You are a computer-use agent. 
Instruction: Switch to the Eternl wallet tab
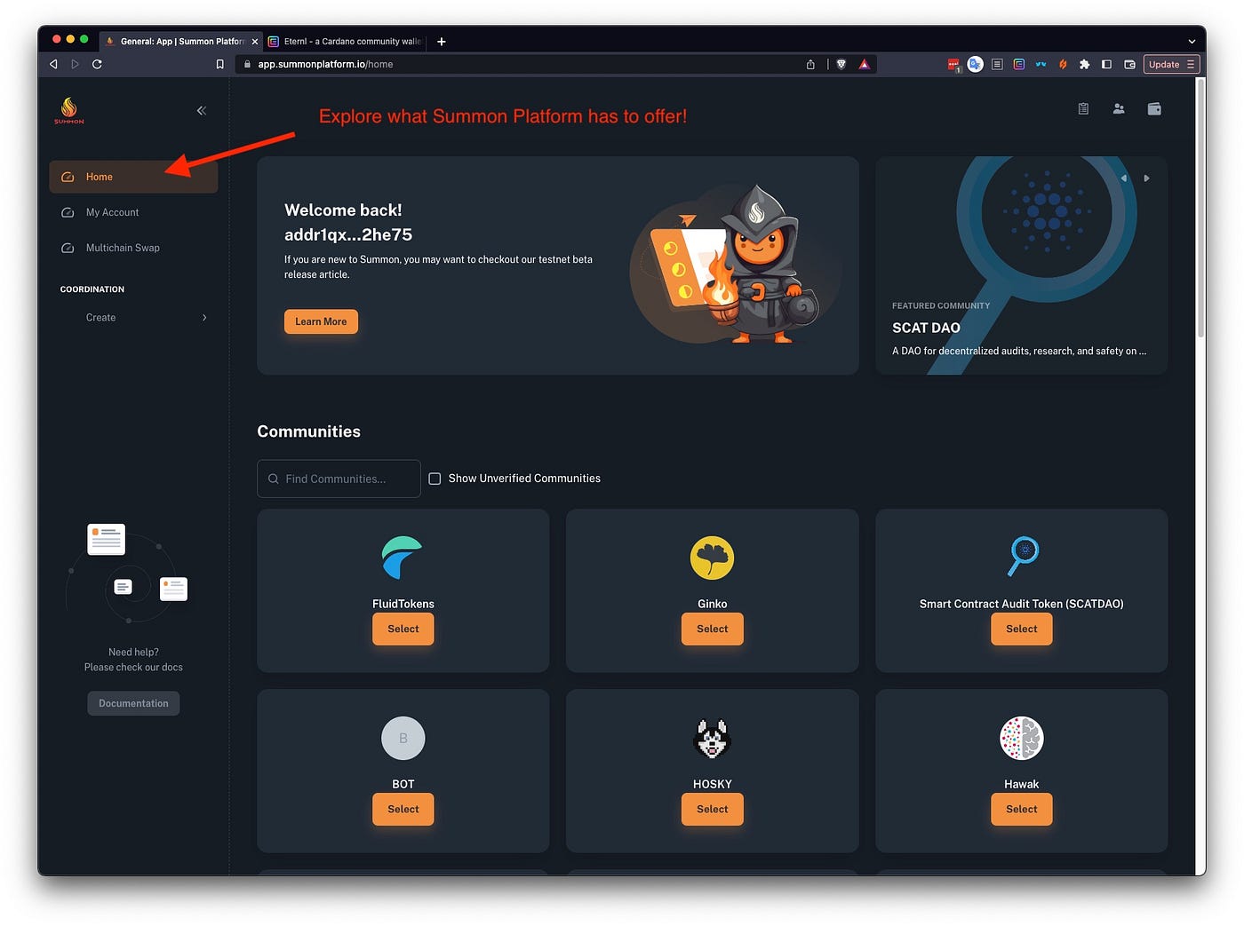pyautogui.click(x=347, y=41)
